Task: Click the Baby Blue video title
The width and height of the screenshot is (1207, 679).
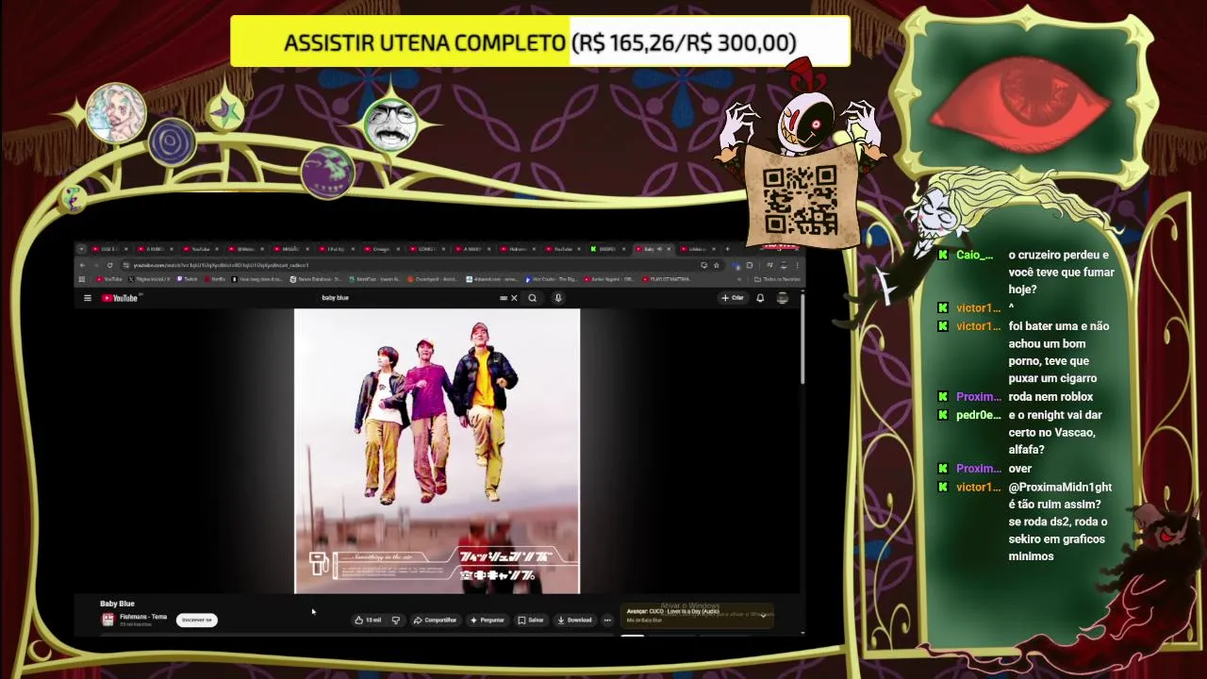Action: (x=118, y=604)
